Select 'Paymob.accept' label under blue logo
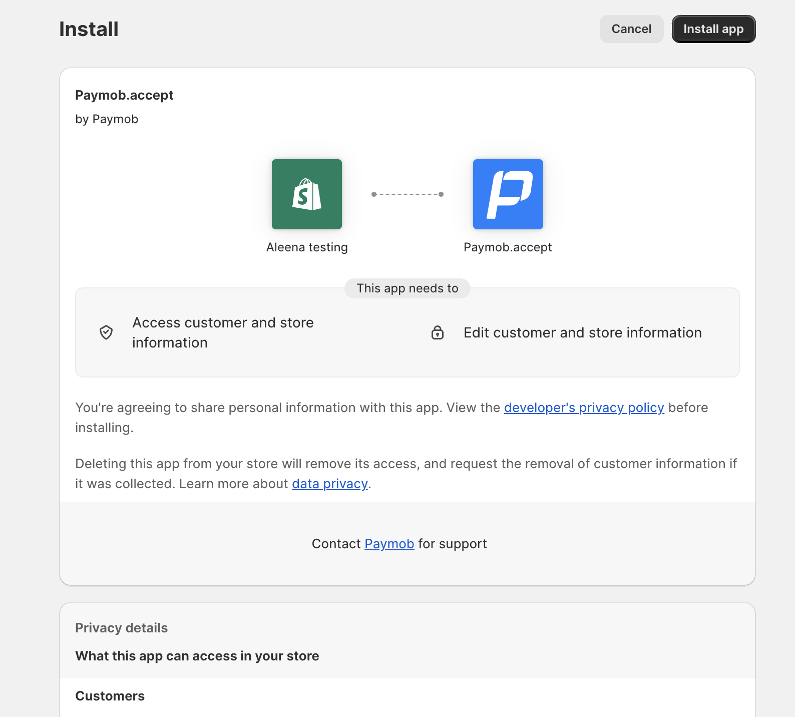 508,247
